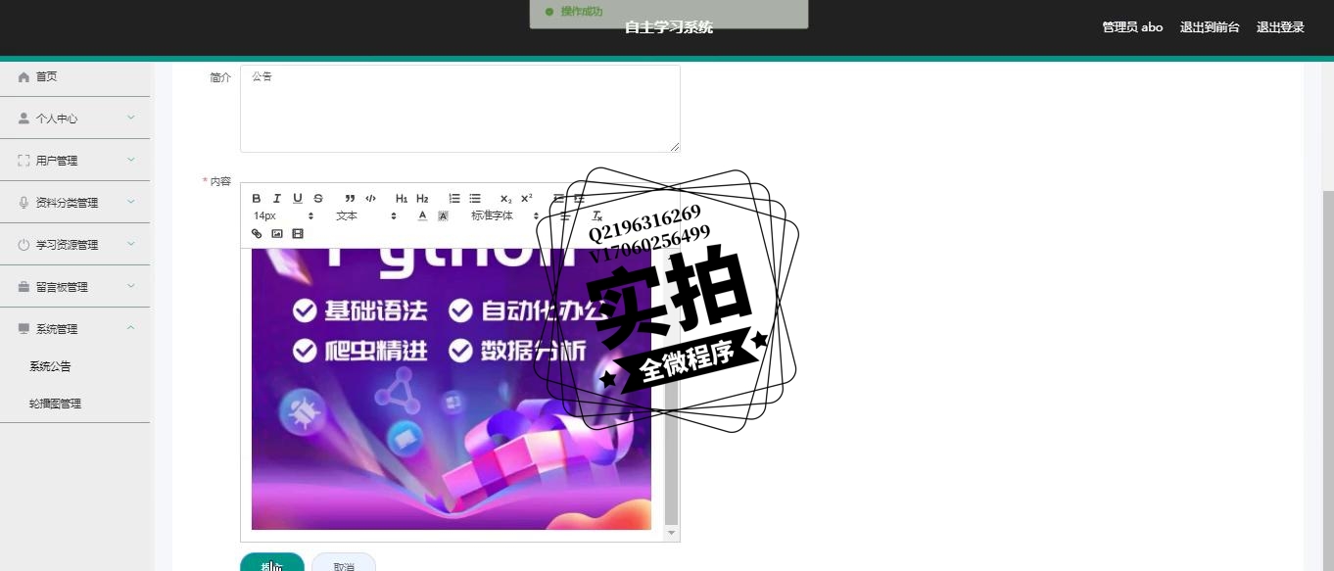The width and height of the screenshot is (1334, 571).
Task: Insert a video using the film icon
Action: pos(298,233)
